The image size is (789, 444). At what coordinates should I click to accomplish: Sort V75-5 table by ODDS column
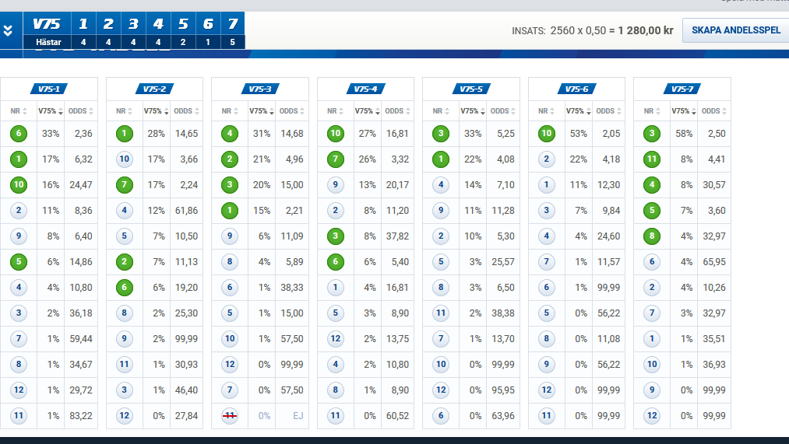coord(502,111)
